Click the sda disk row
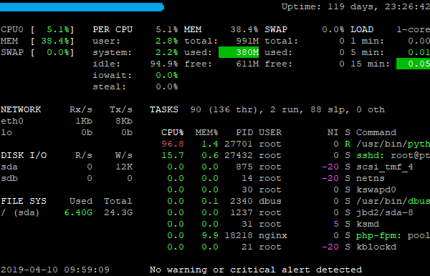430x276 pixels. [x=67, y=167]
